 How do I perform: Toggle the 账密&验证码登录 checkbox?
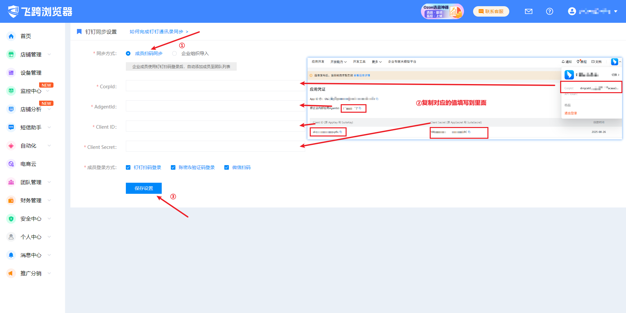pos(173,167)
